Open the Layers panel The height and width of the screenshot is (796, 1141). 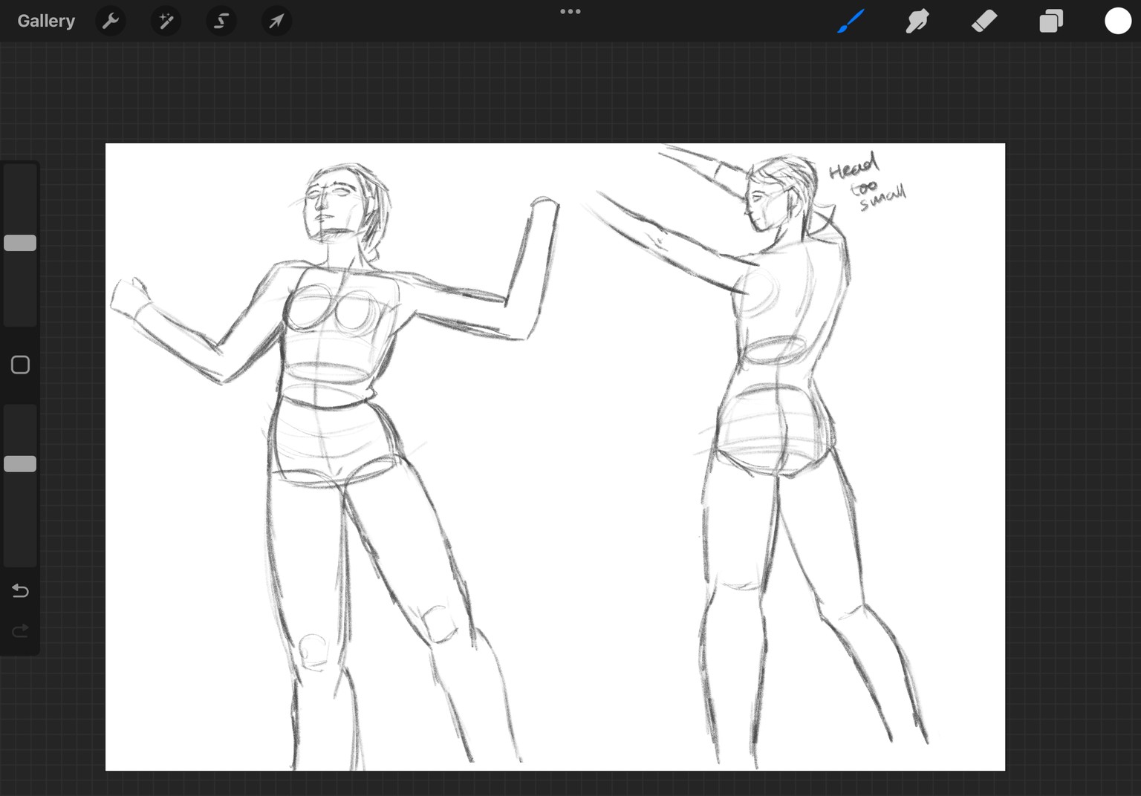tap(1051, 21)
